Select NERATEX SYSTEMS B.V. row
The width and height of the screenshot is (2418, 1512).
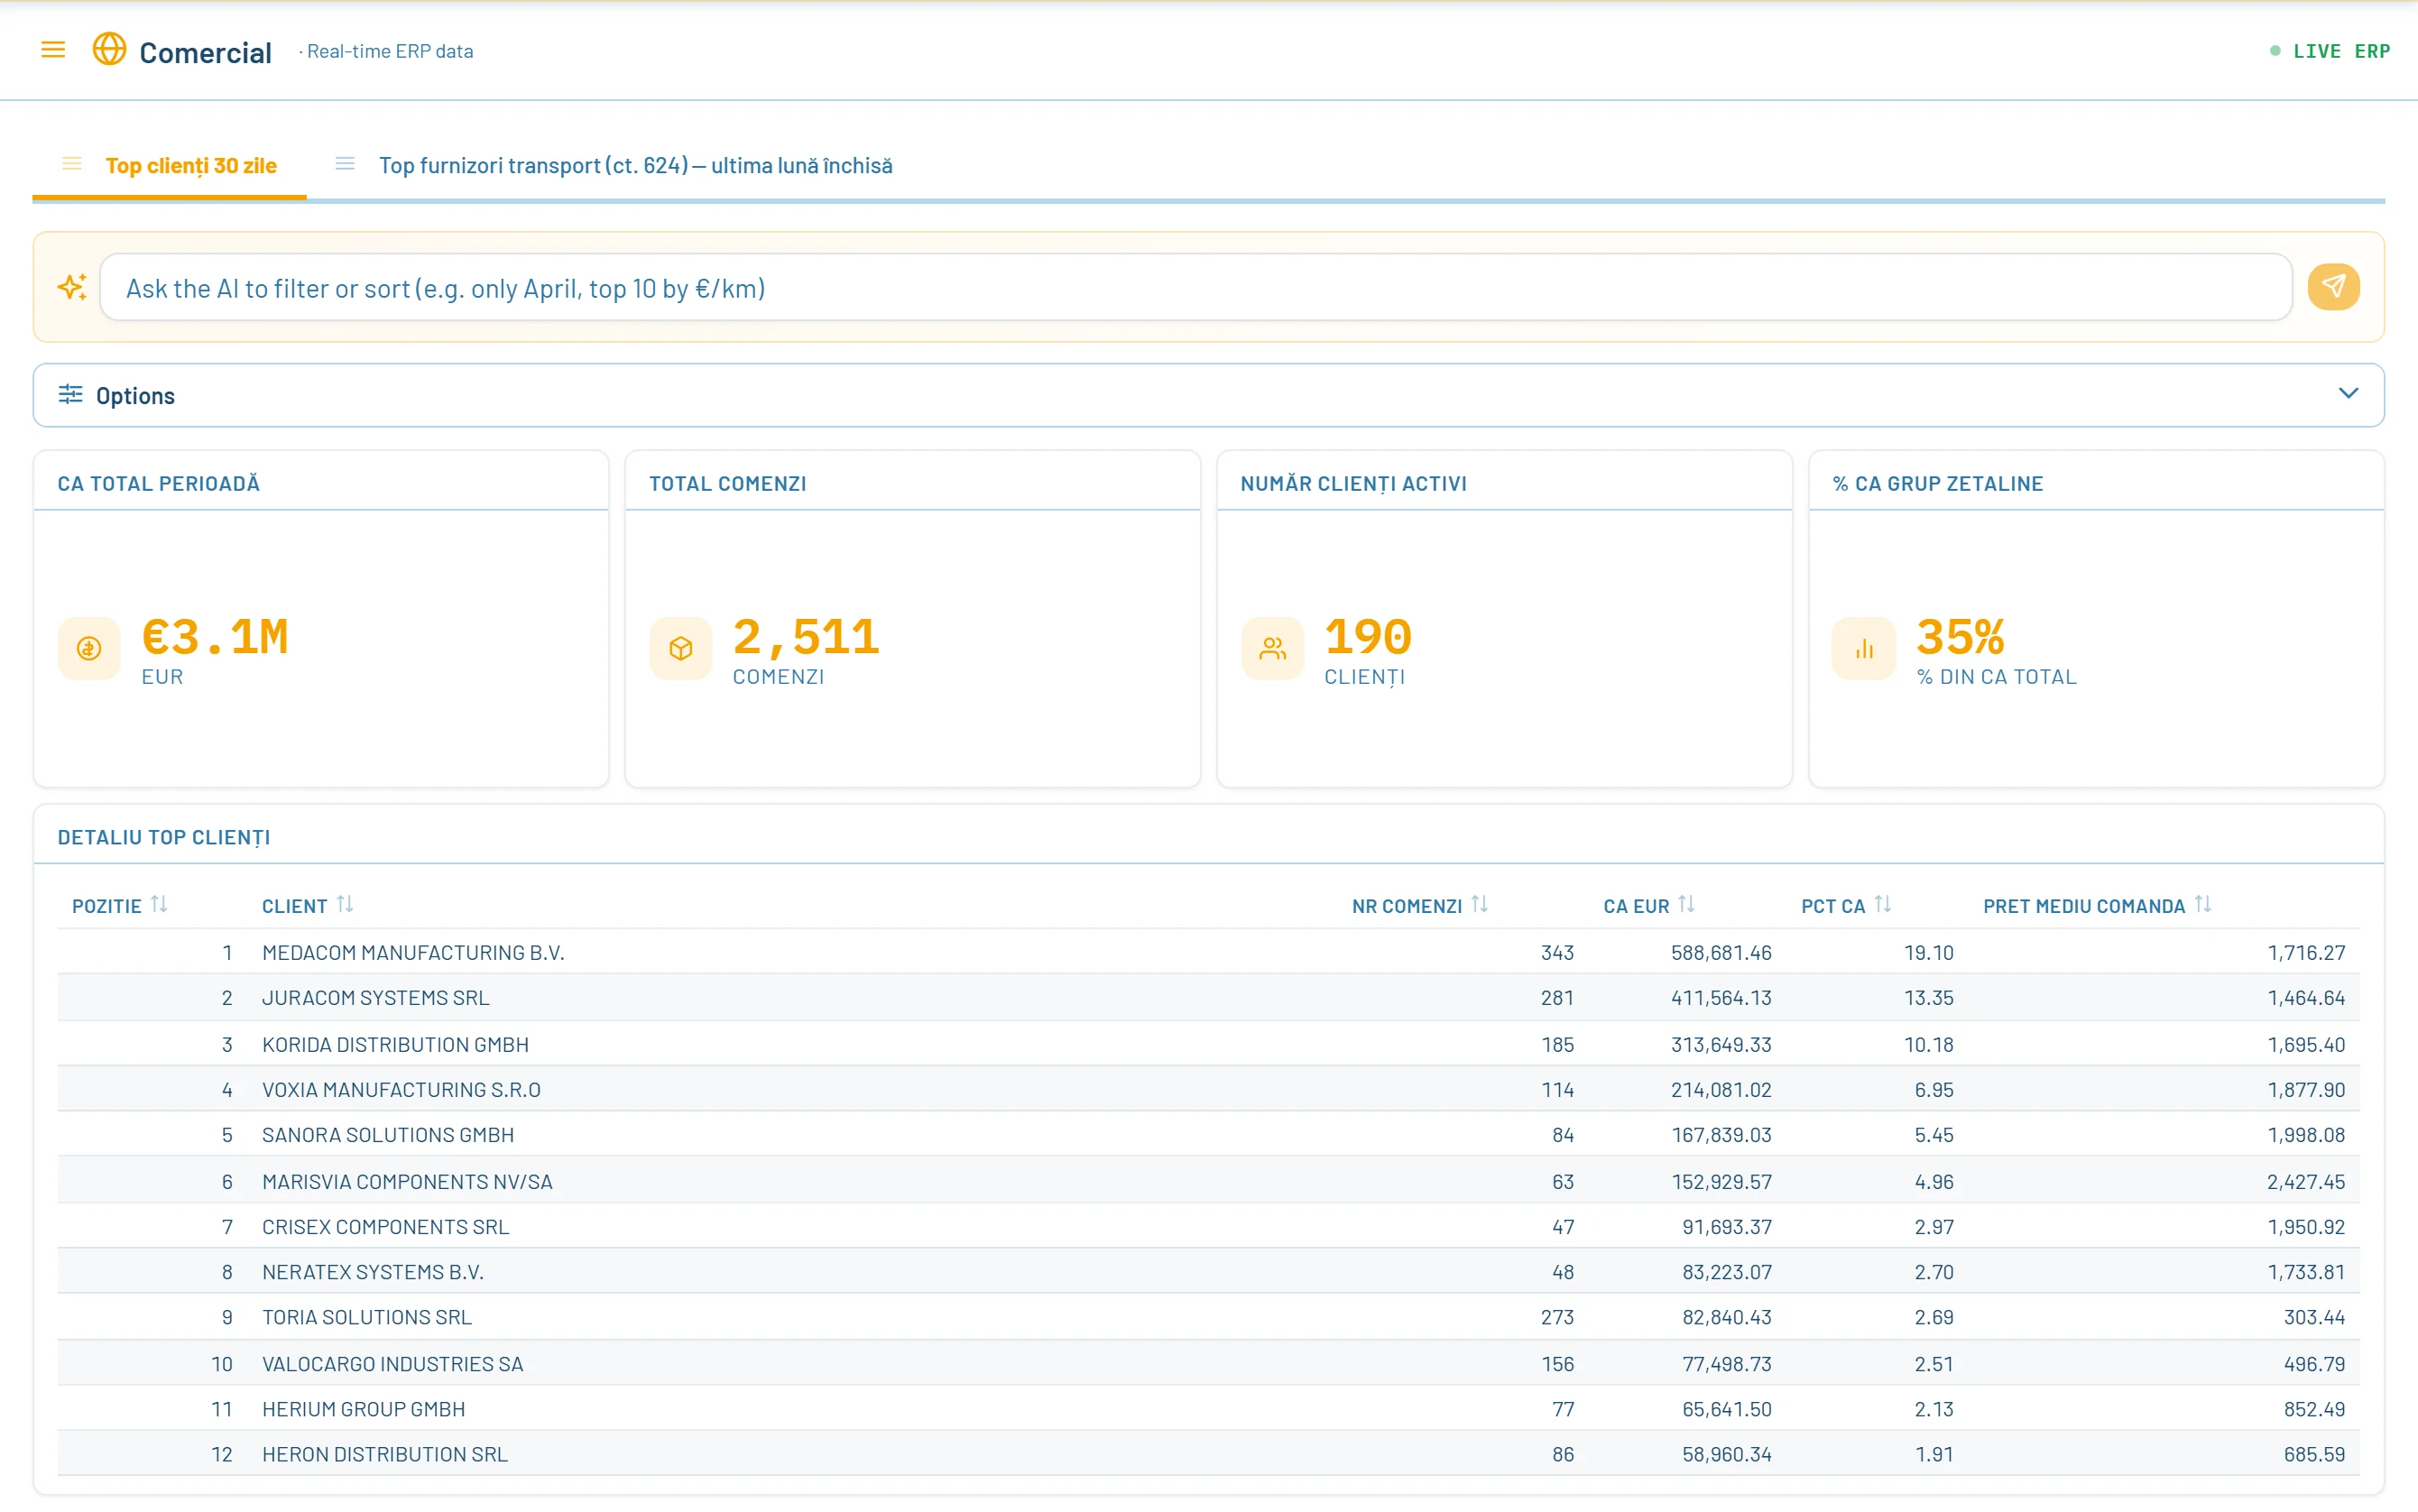pos(1208,1272)
